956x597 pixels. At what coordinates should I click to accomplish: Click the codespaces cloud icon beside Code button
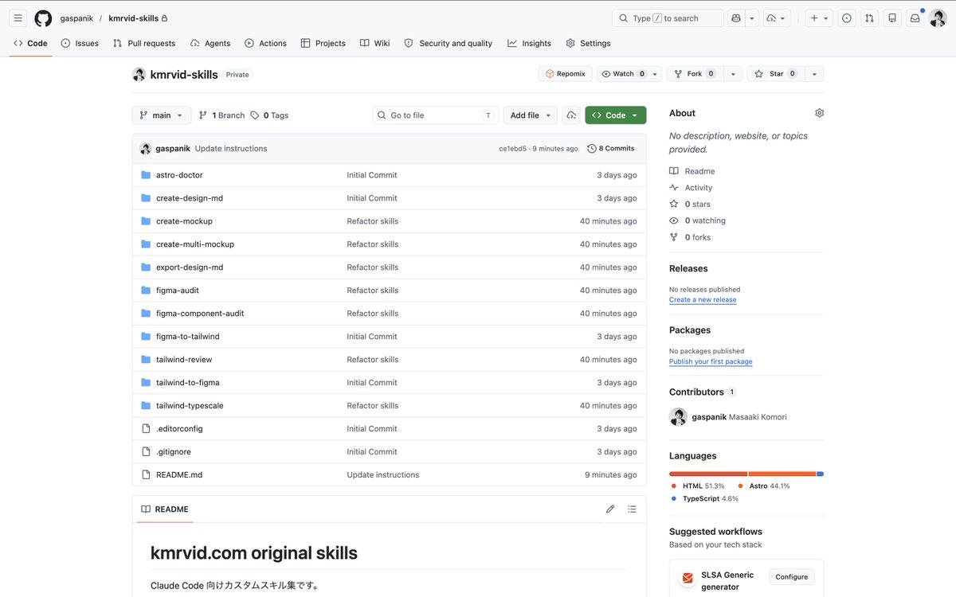pos(571,115)
